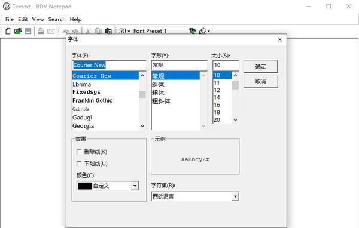The image size is (359, 228).
Task: Click the font list scrollbar thumb
Action: tap(142, 94)
